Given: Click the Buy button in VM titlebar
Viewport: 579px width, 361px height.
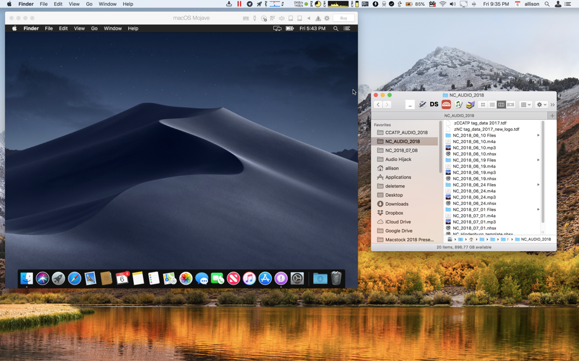Looking at the screenshot, I should [x=344, y=18].
